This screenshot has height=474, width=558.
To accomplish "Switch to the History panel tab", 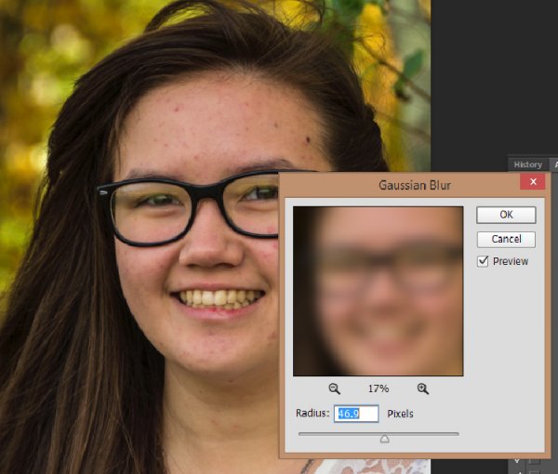I will click(527, 165).
